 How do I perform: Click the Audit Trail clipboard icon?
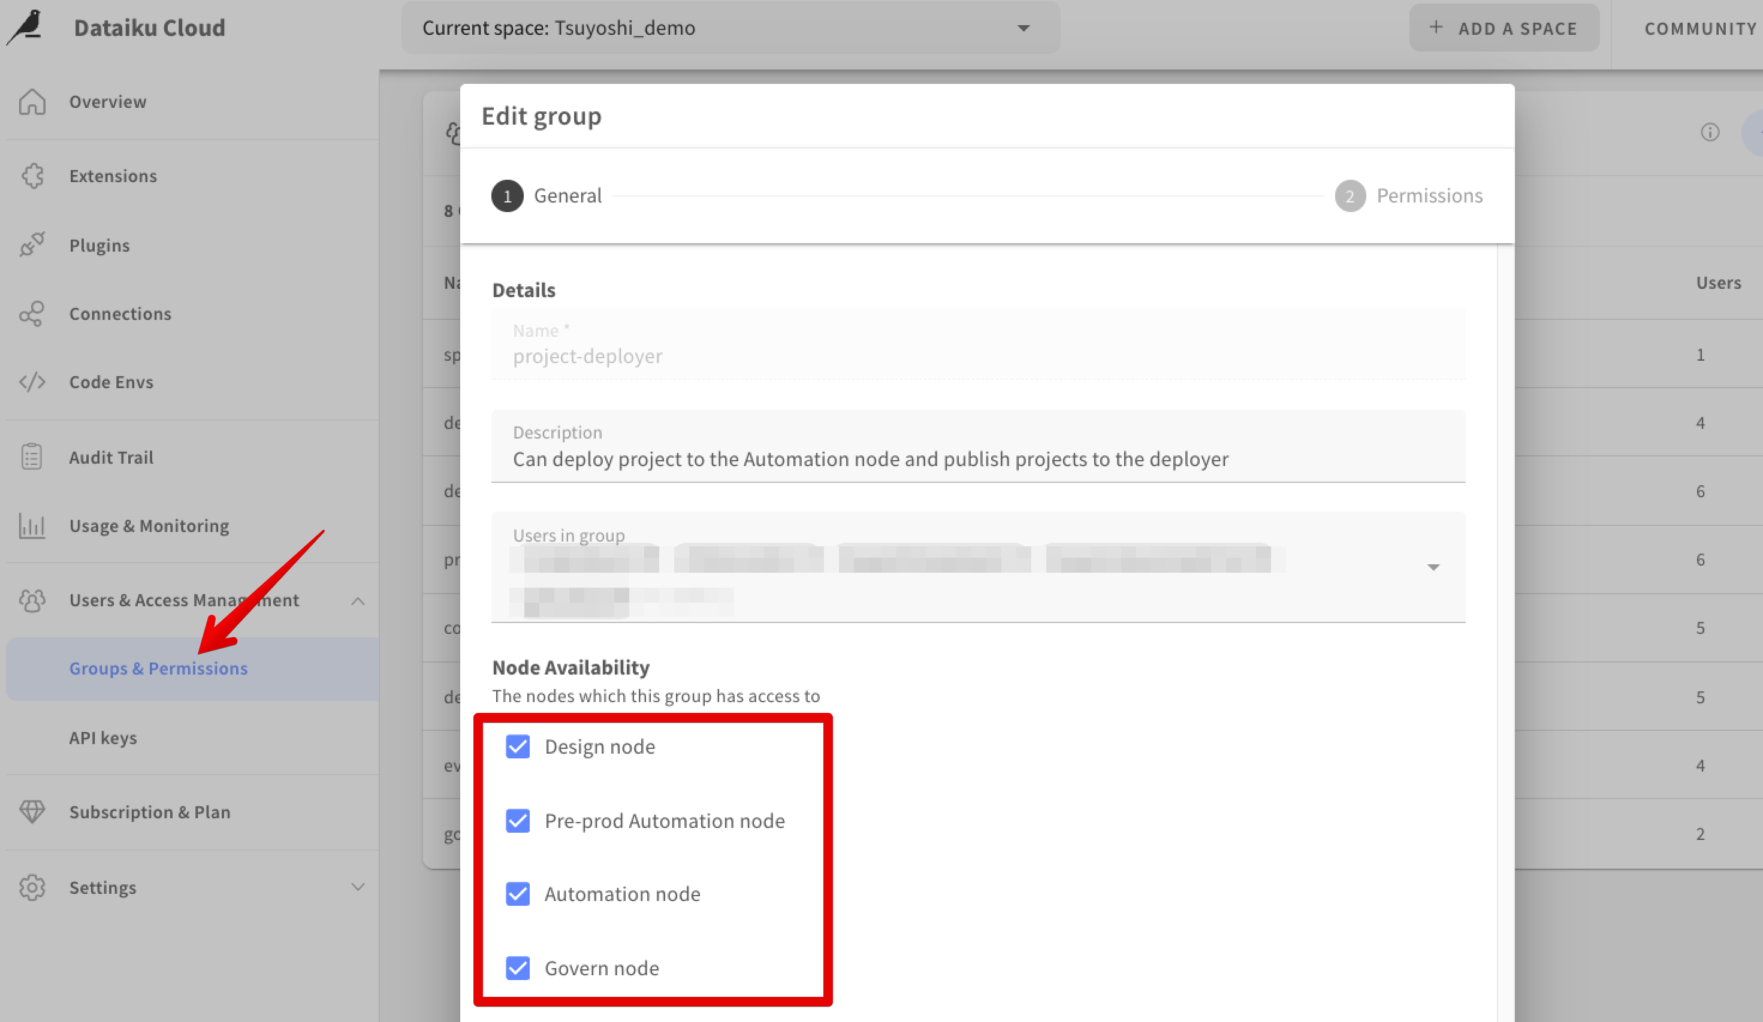coord(32,457)
